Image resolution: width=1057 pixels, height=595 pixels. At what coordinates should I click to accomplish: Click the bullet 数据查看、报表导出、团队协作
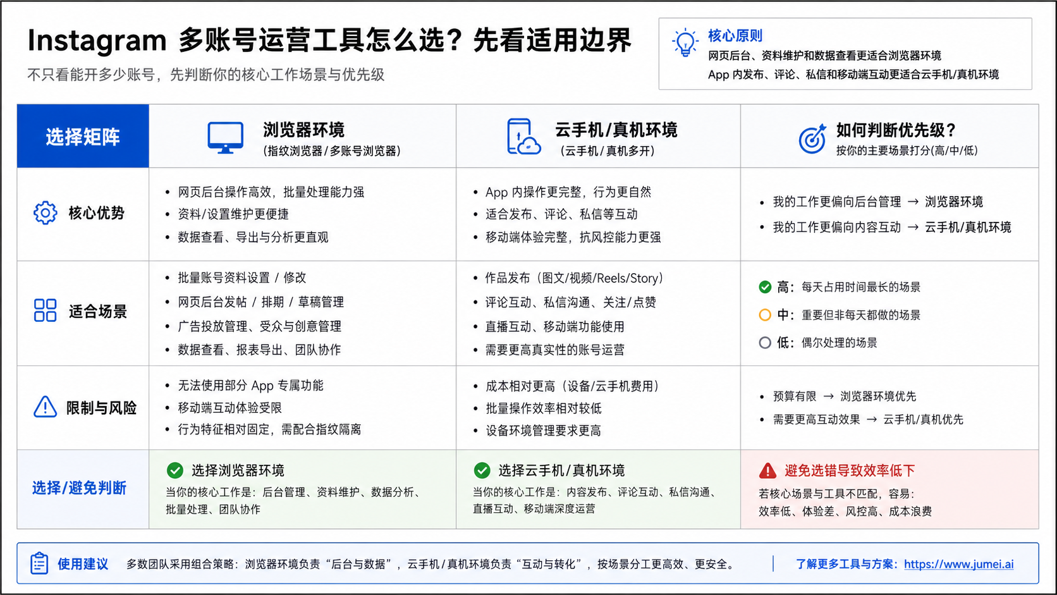click(x=259, y=350)
